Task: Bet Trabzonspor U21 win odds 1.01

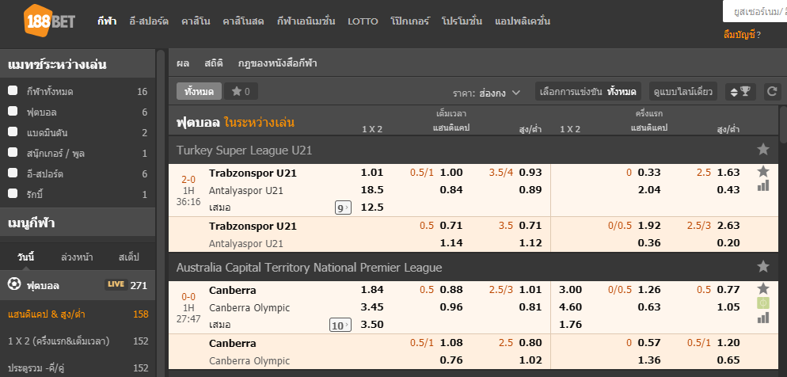Action: point(372,173)
